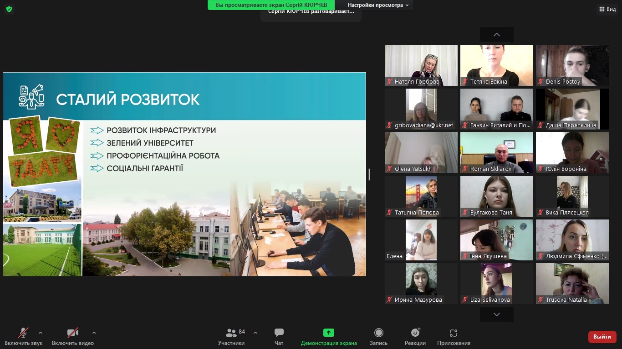Click slide text РОЗВИТОК ІНФРАСТРУКТУРИ
The height and width of the screenshot is (349, 622).
click(x=161, y=130)
